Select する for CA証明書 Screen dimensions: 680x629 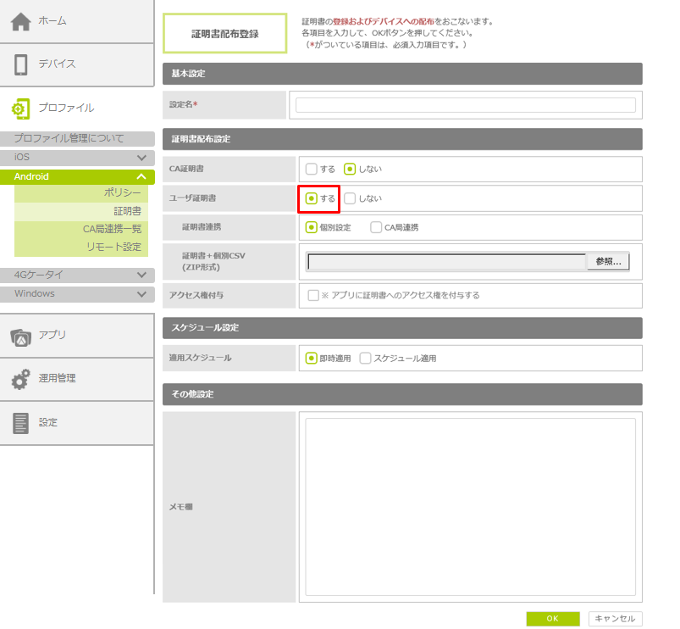(312, 169)
